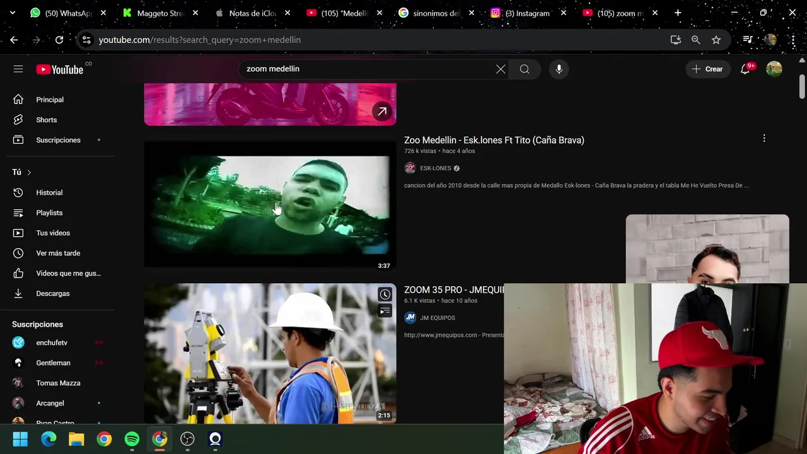The height and width of the screenshot is (454, 807).
Task: Click the browser address bar URL
Action: (200, 40)
